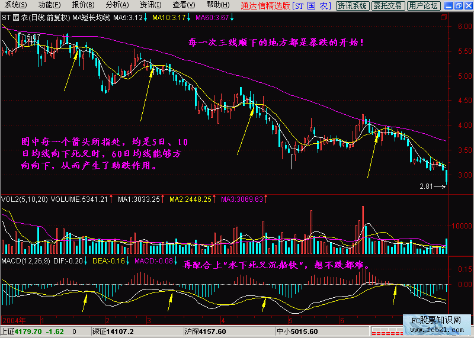
Task: Click the DIF down arrow in MACD panel
Action: point(85,261)
